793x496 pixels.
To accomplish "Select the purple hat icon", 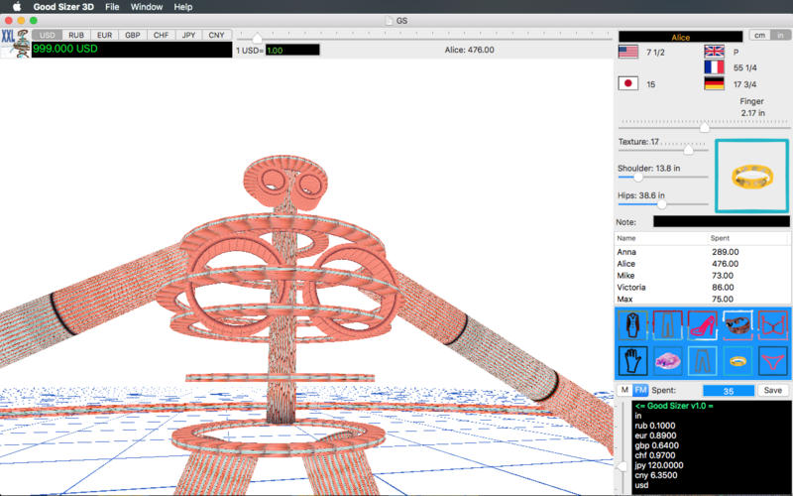I will (x=667, y=359).
